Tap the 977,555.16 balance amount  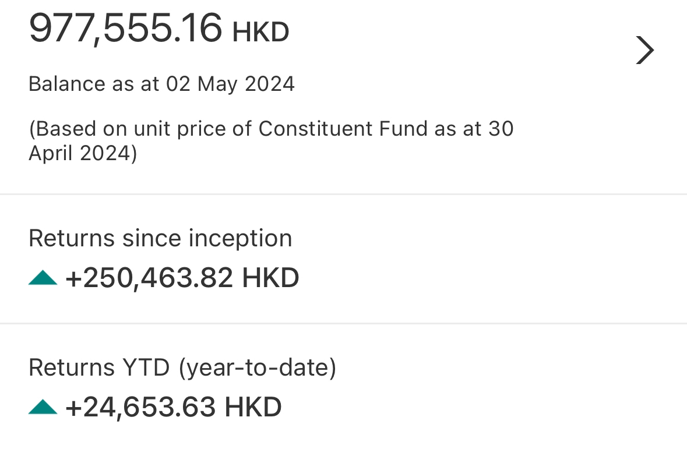click(125, 28)
